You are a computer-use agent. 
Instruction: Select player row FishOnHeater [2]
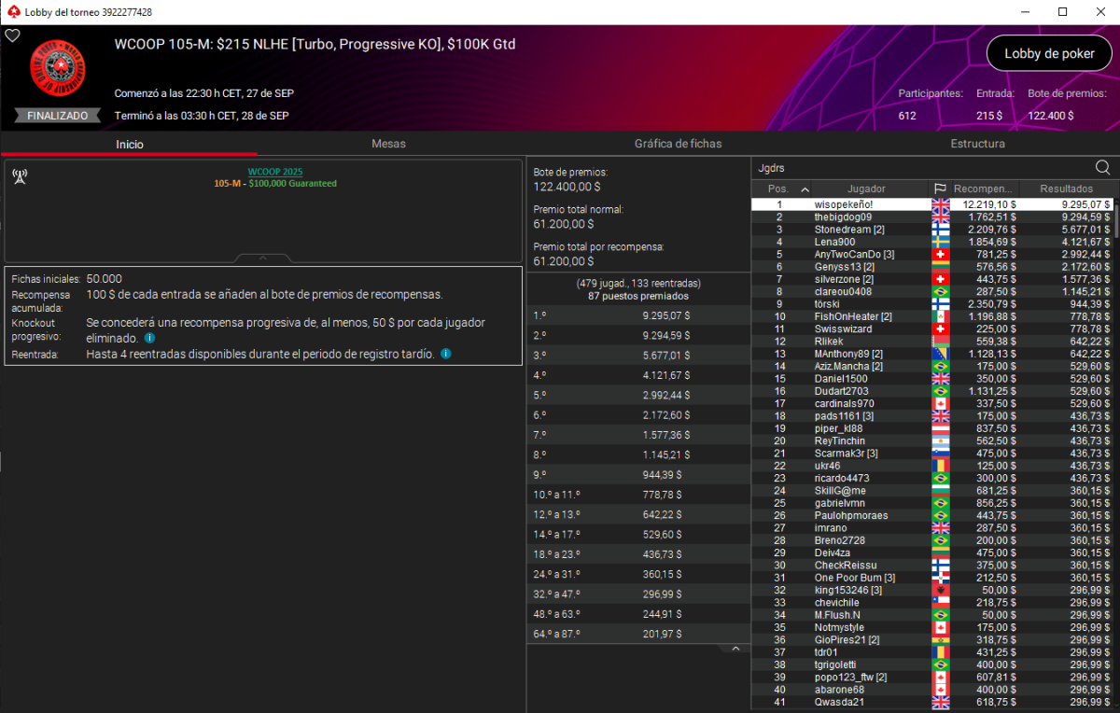point(932,316)
